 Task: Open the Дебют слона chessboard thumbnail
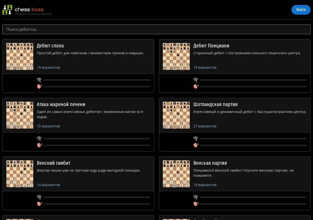(20, 57)
